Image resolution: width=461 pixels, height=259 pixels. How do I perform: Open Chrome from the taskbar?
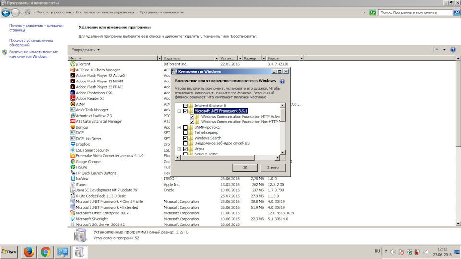pos(46,252)
